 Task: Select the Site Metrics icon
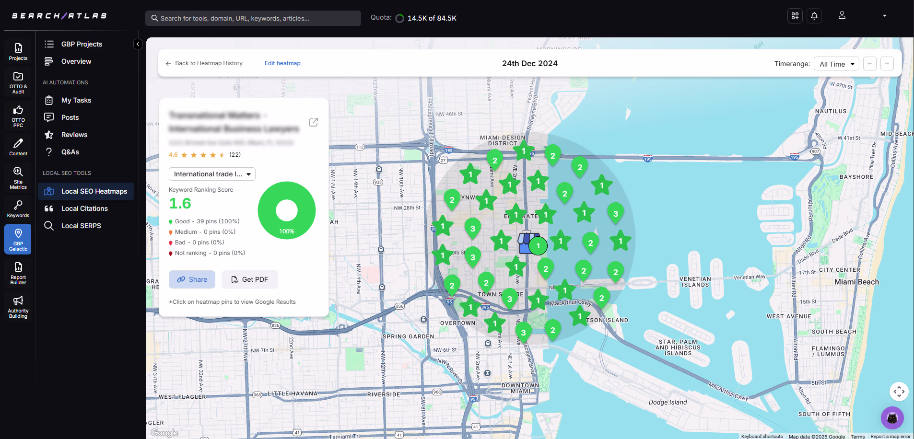[x=18, y=177]
